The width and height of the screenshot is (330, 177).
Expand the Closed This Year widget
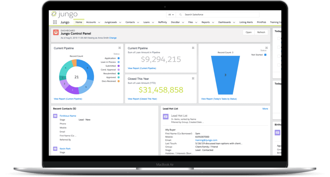[x=193, y=78]
